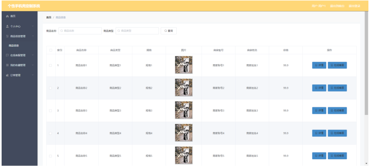Screen dimensions: 371x166
Task: Expand the 个人中心 menu chevron
Action: click(33, 26)
